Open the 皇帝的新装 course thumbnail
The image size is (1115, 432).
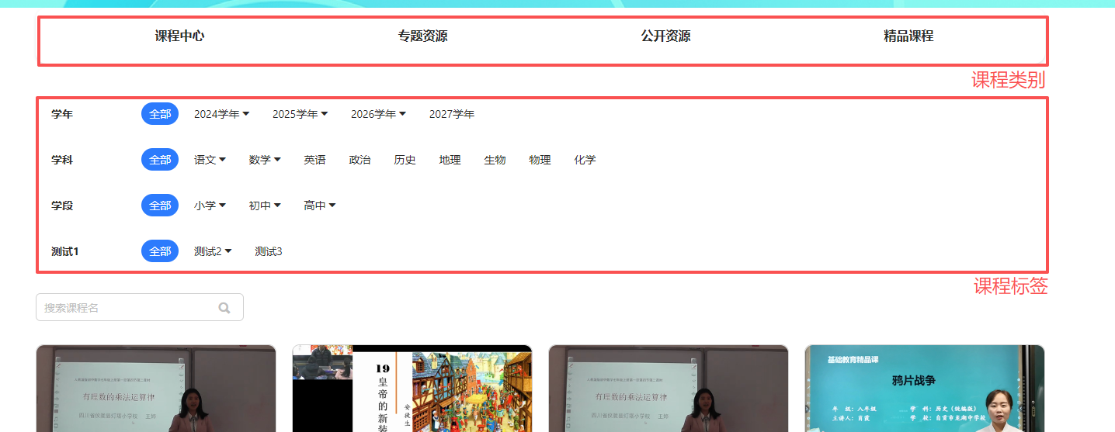click(412, 389)
